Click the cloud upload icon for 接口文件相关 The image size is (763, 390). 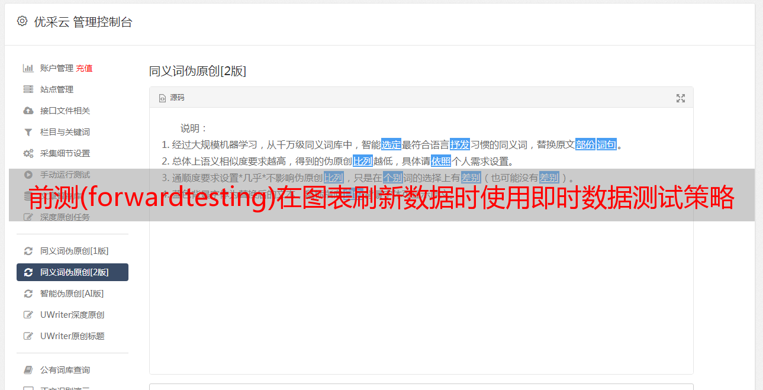28,111
